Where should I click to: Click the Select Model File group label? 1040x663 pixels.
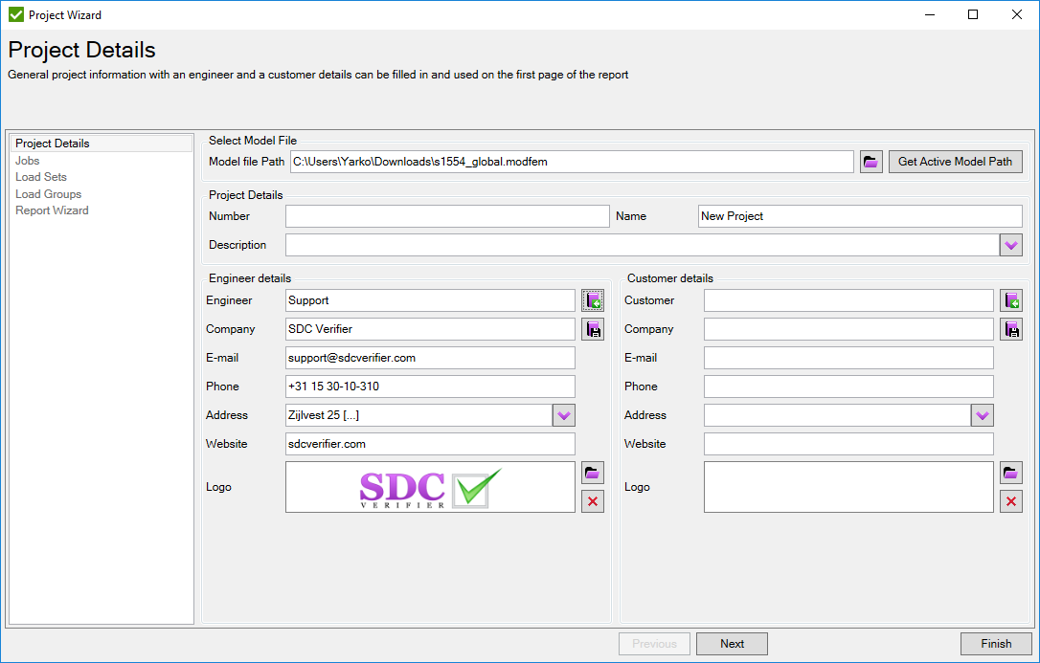[x=253, y=141]
